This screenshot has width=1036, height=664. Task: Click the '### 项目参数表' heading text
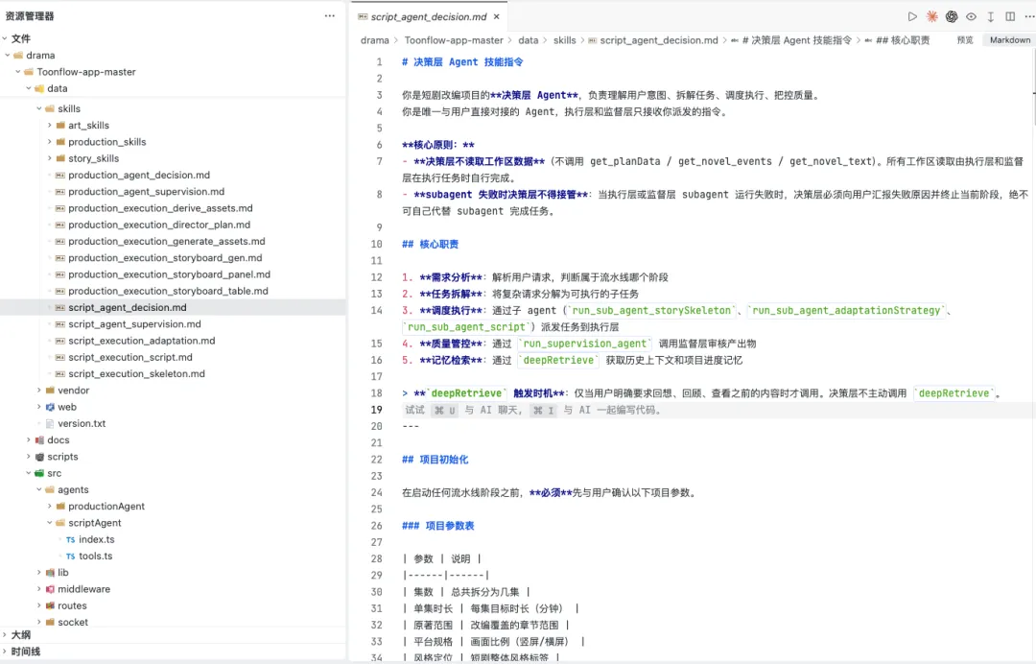coord(438,526)
